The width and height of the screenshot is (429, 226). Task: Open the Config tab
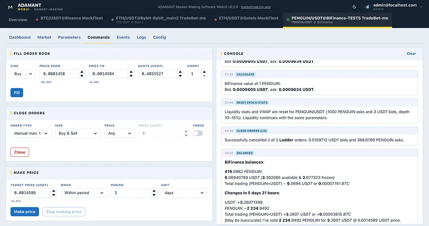click(159, 37)
